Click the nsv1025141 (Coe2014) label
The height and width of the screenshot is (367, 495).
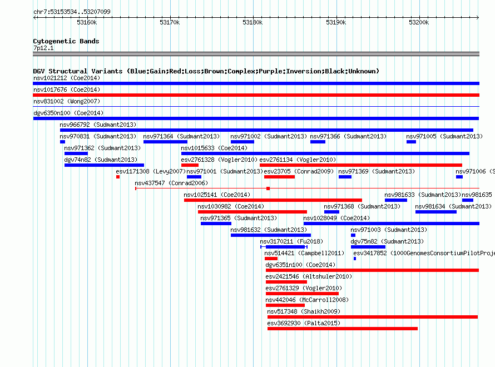217,195
